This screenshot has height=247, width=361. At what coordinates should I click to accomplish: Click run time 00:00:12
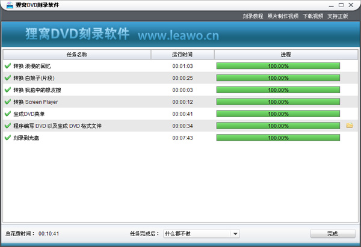click(x=182, y=102)
